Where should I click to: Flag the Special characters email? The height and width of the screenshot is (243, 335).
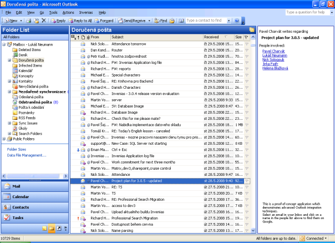247,75
